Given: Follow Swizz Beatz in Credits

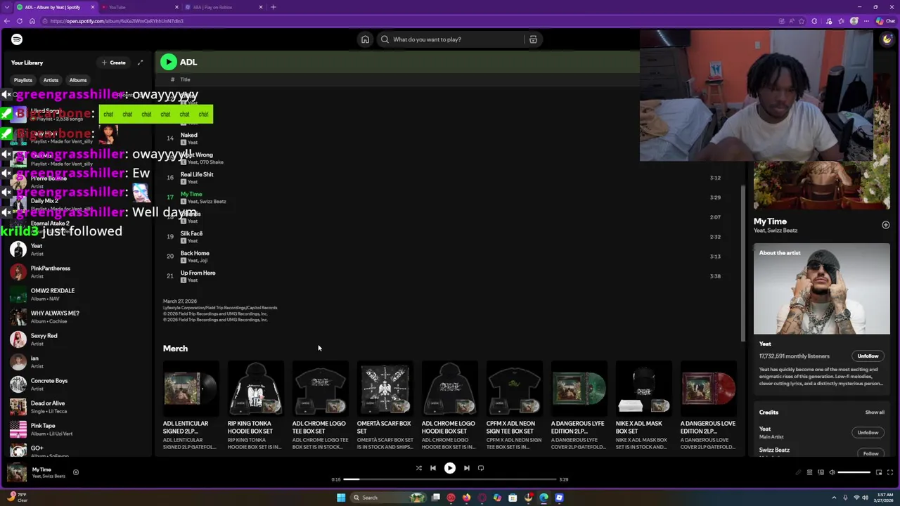Looking at the screenshot, I should point(870,453).
